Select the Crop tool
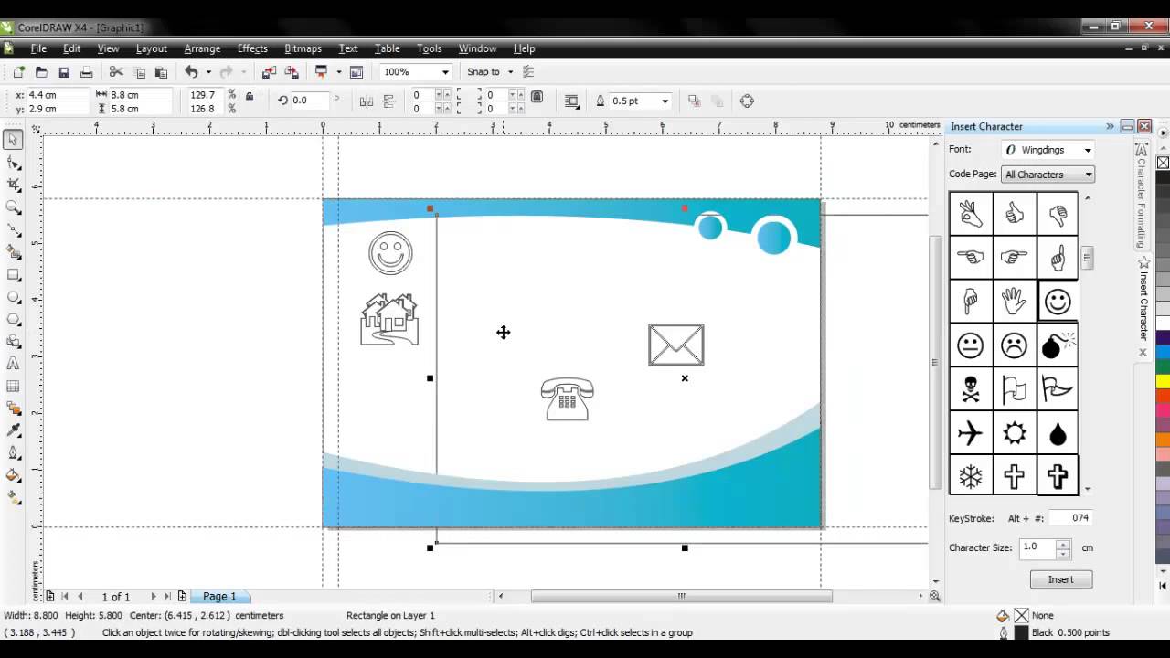Viewport: 1170px width, 658px height. (13, 185)
